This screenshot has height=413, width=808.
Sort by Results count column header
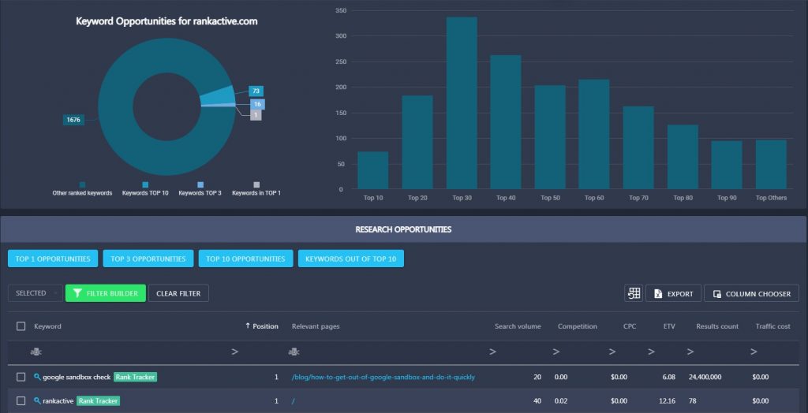pos(717,326)
